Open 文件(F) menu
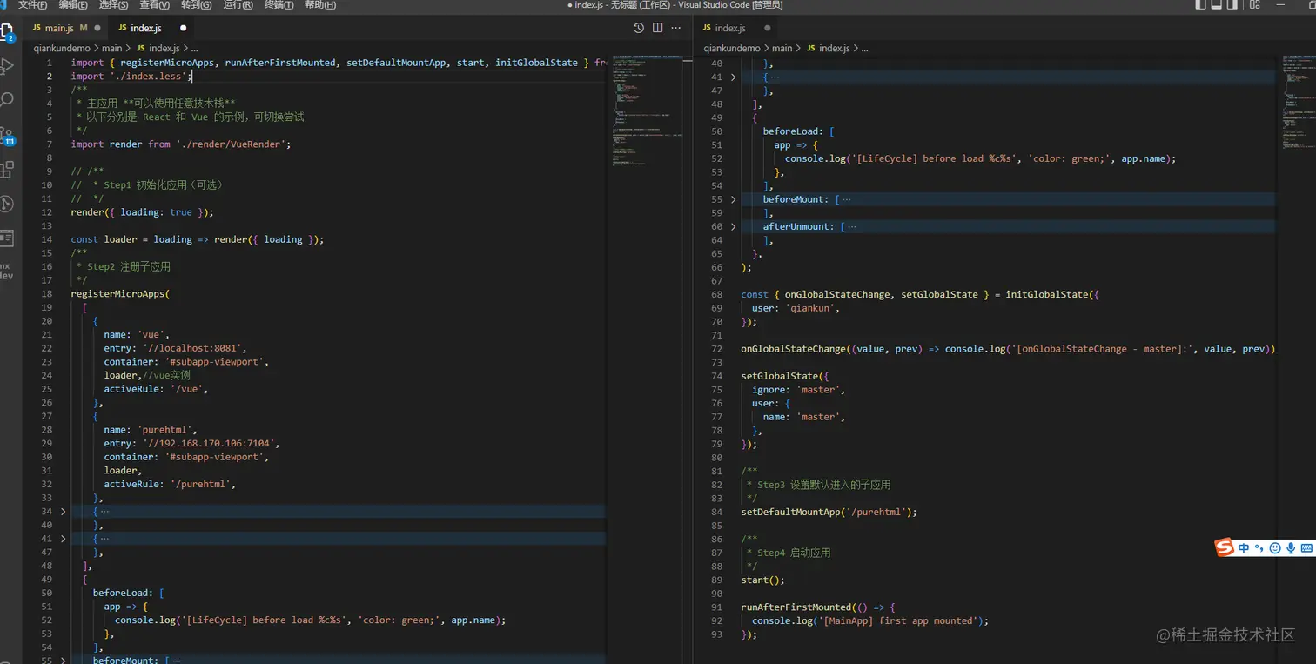This screenshot has height=664, width=1316. tap(32, 4)
